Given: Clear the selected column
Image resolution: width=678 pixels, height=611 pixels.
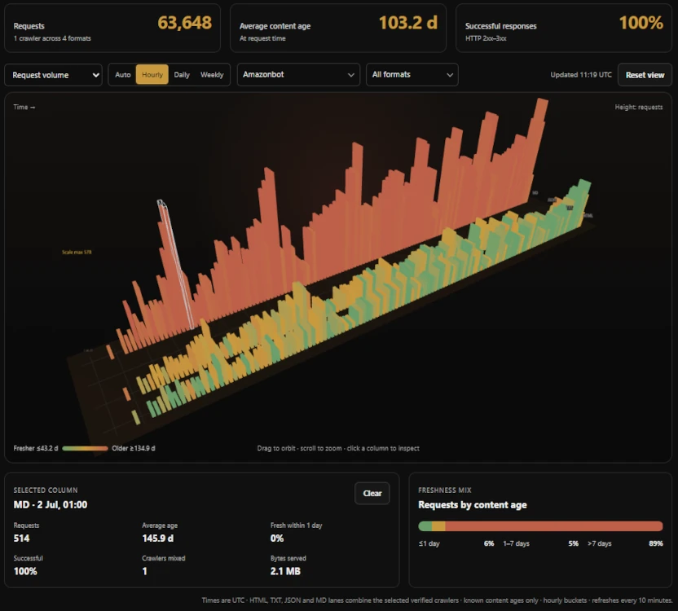Looking at the screenshot, I should (372, 493).
